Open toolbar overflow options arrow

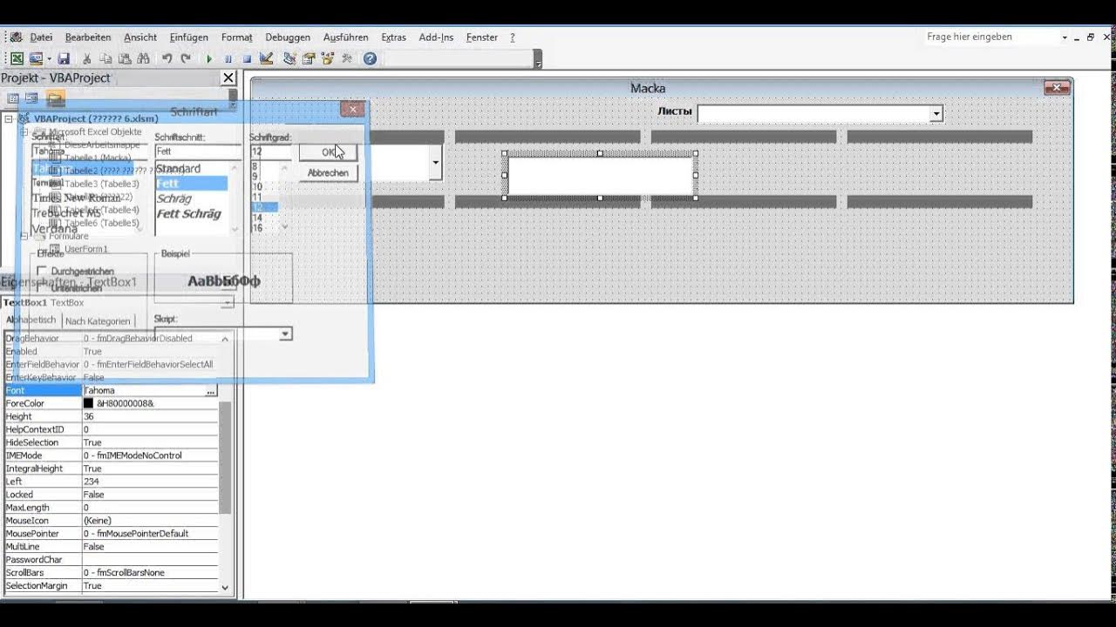pyautogui.click(x=538, y=60)
